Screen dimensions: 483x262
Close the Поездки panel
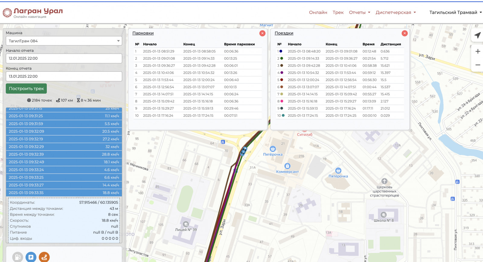[x=405, y=33]
